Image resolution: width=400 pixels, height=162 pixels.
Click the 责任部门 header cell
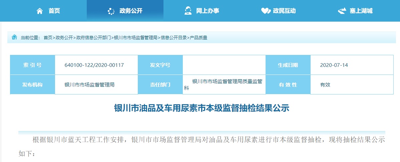(x=160, y=85)
